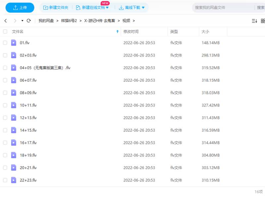The image size is (265, 197).
Task: Select the checkbox next to 14+15.flv
Action: click(5, 130)
